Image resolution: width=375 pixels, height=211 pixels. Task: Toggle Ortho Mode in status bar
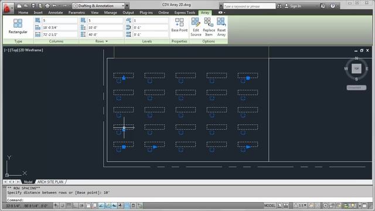coord(75,206)
